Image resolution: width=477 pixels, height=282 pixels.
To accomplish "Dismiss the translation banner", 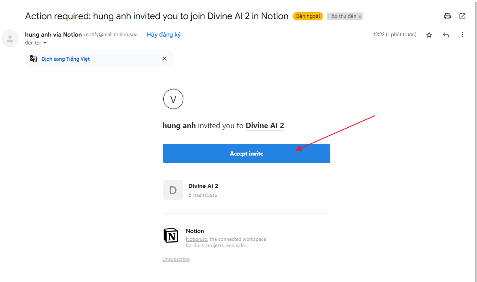I will (x=165, y=59).
